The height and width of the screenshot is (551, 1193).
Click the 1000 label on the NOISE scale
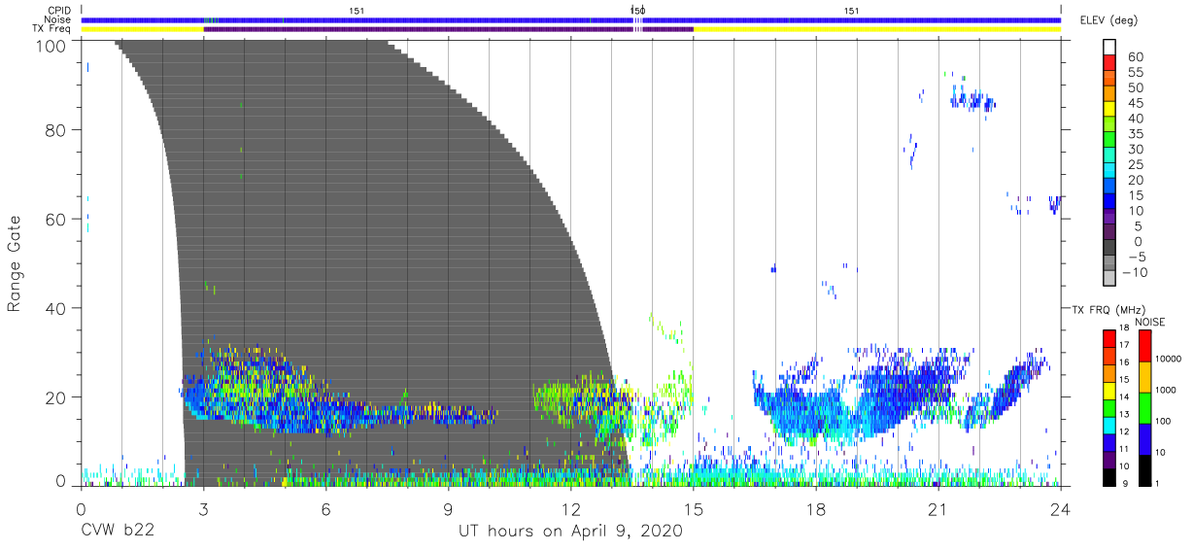1167,390
